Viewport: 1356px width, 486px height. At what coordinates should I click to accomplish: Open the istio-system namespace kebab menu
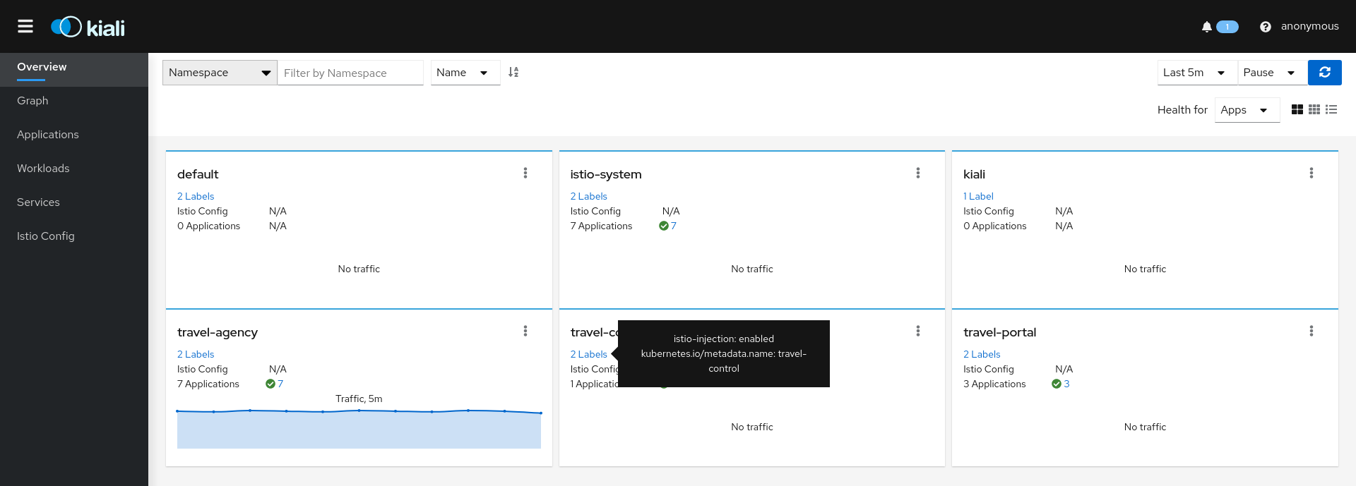pos(917,173)
